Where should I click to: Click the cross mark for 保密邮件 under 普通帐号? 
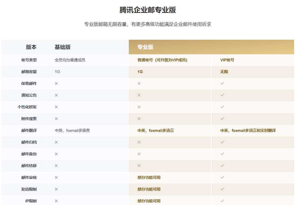pos(139,84)
